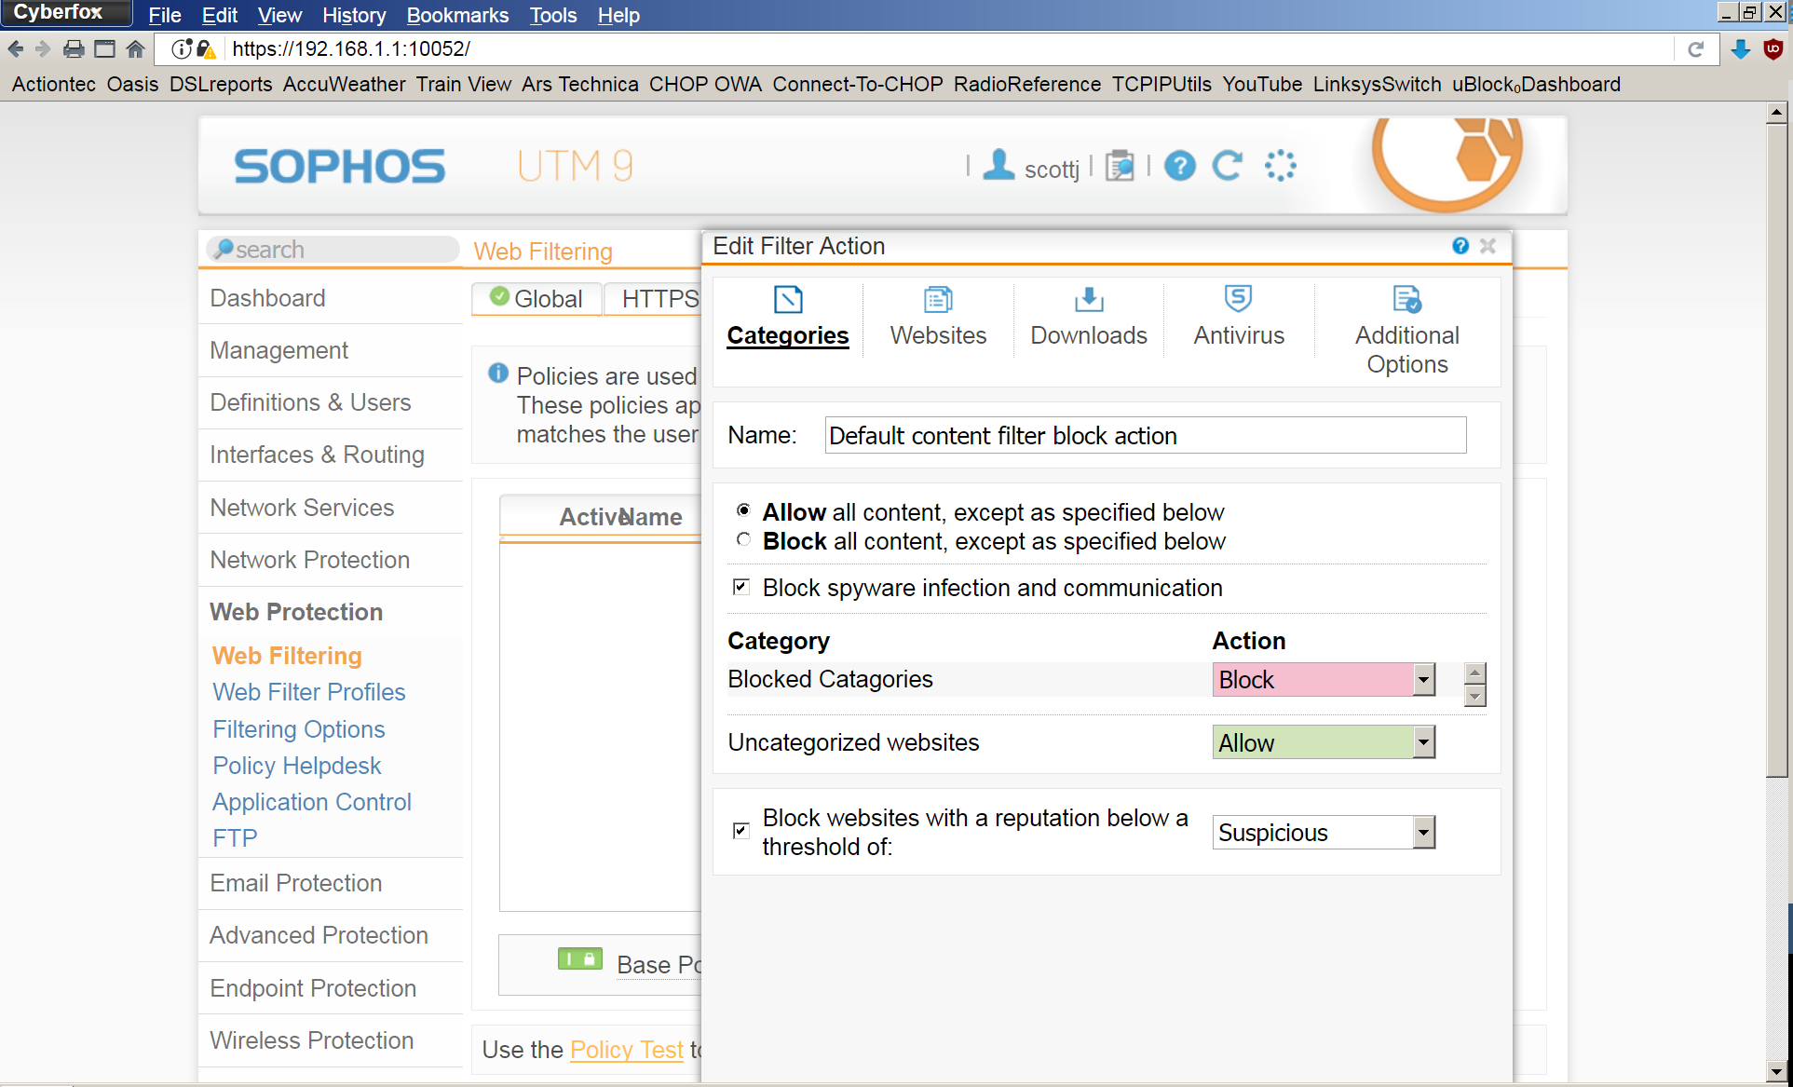Image resolution: width=1793 pixels, height=1087 pixels.
Task: Open Policy Helpdesk link
Action: [x=297, y=766]
